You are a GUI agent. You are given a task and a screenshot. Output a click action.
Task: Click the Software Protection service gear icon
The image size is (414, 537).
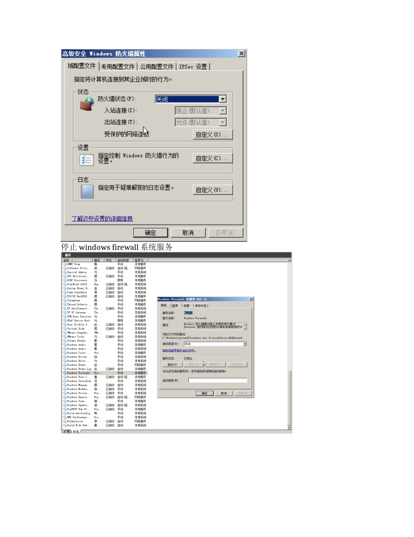64,268
